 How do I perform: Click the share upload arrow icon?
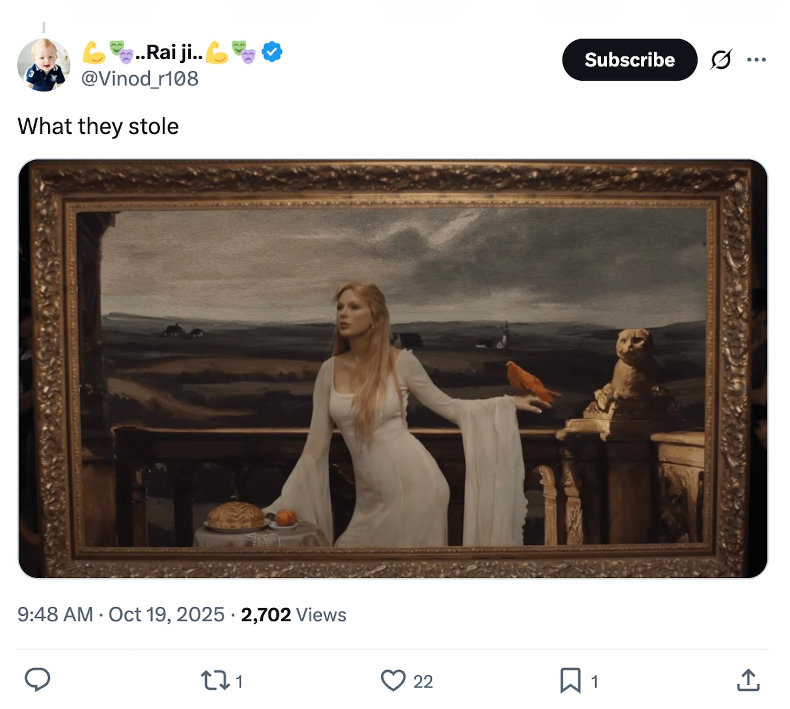[x=748, y=680]
